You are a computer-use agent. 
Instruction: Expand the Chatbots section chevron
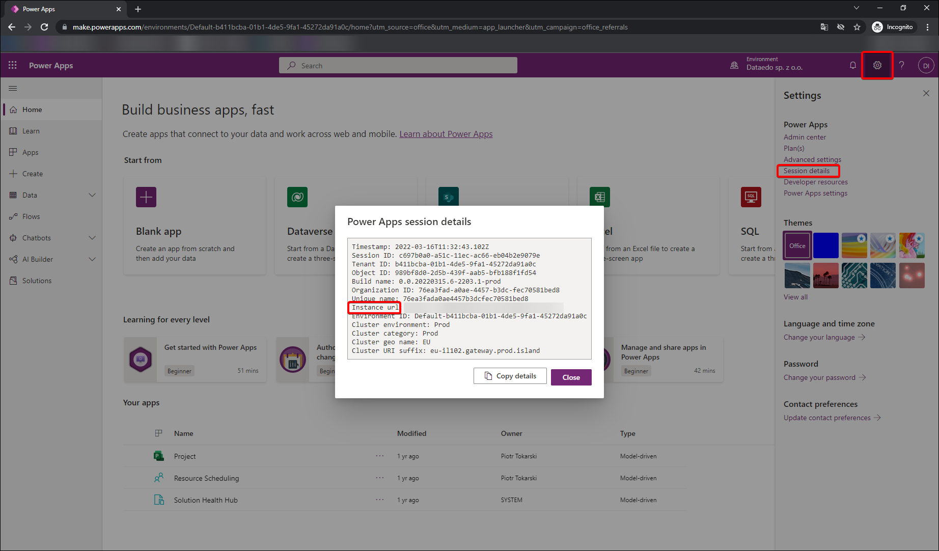click(92, 238)
